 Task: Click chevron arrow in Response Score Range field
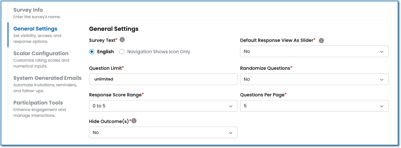pyautogui.click(x=231, y=106)
